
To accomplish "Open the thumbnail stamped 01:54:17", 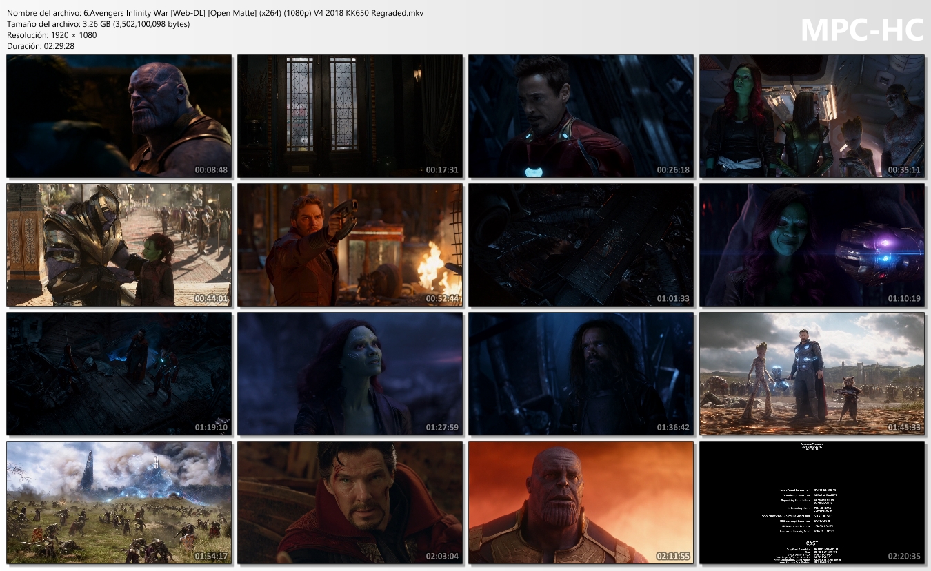I will pyautogui.click(x=119, y=502).
